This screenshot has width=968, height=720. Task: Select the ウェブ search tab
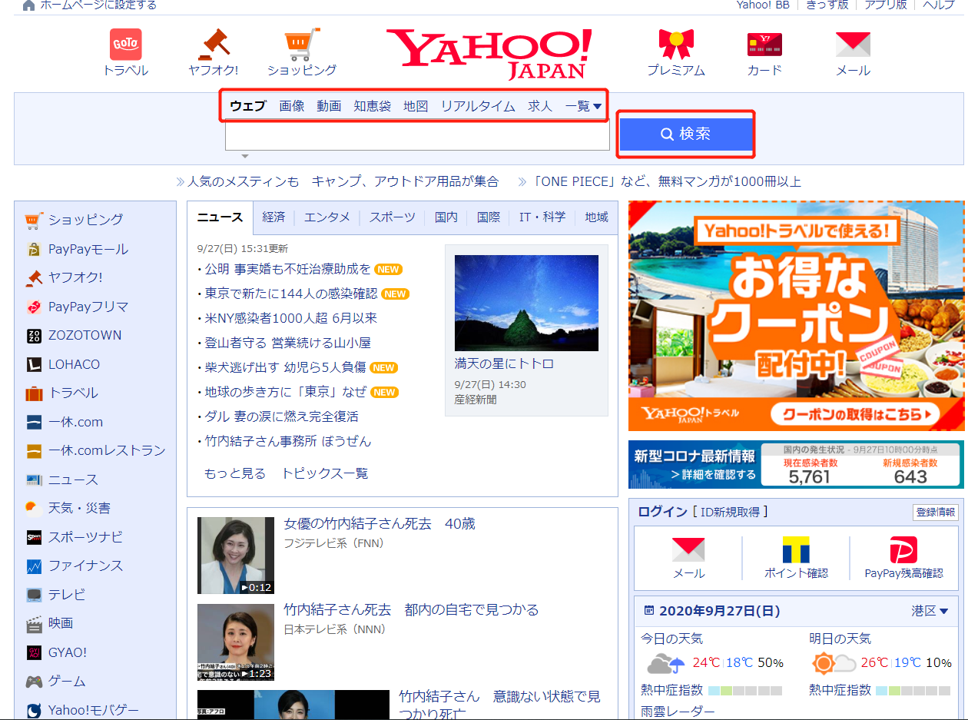pos(247,106)
